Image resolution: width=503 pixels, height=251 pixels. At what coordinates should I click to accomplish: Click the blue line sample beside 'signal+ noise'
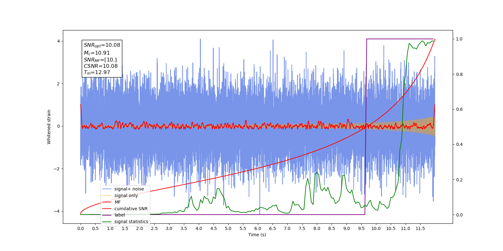point(107,189)
